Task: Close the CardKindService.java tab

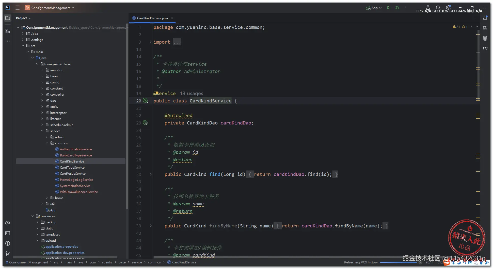Action: point(172,18)
